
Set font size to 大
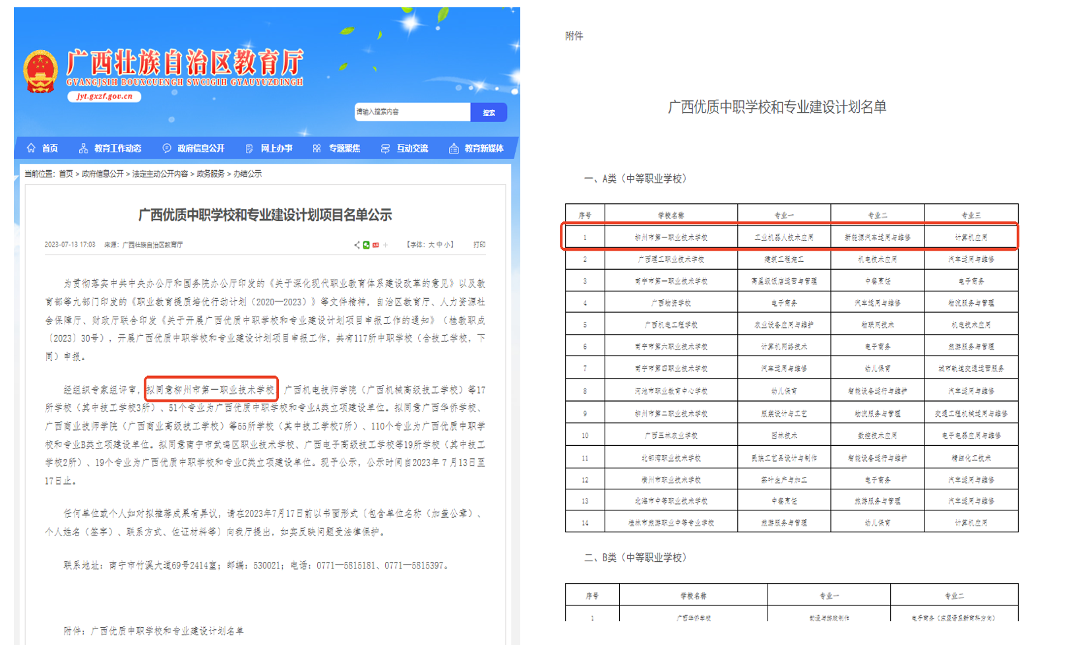point(432,245)
